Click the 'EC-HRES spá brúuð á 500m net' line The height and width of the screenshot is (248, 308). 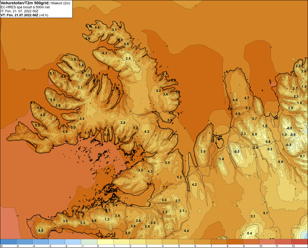point(25,7)
